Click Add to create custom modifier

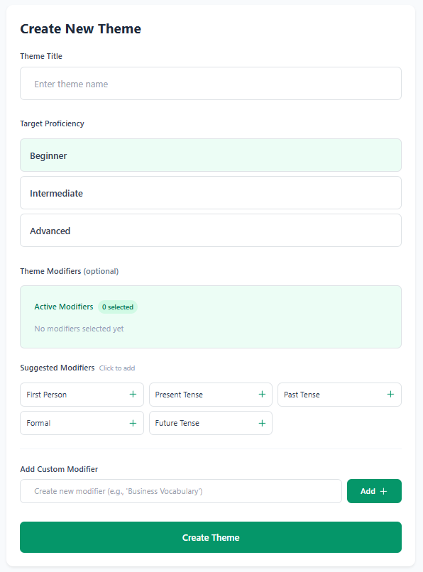[374, 491]
